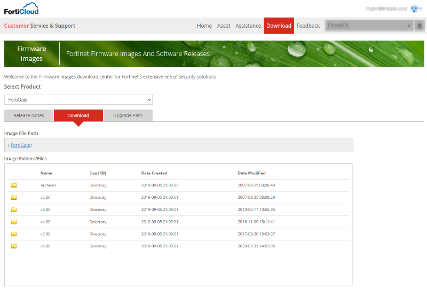Open the v6.00 folder icon
This screenshot has width=427, height=288.
(x=14, y=246)
